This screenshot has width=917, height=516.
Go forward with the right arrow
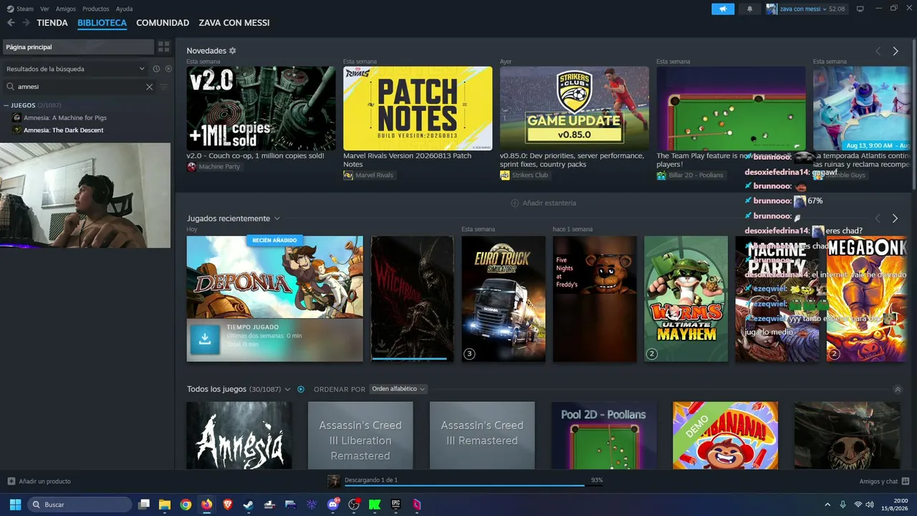pos(26,23)
